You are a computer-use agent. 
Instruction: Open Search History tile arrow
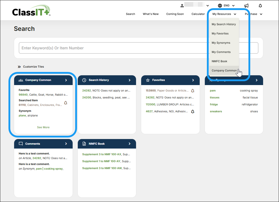click(x=130, y=80)
